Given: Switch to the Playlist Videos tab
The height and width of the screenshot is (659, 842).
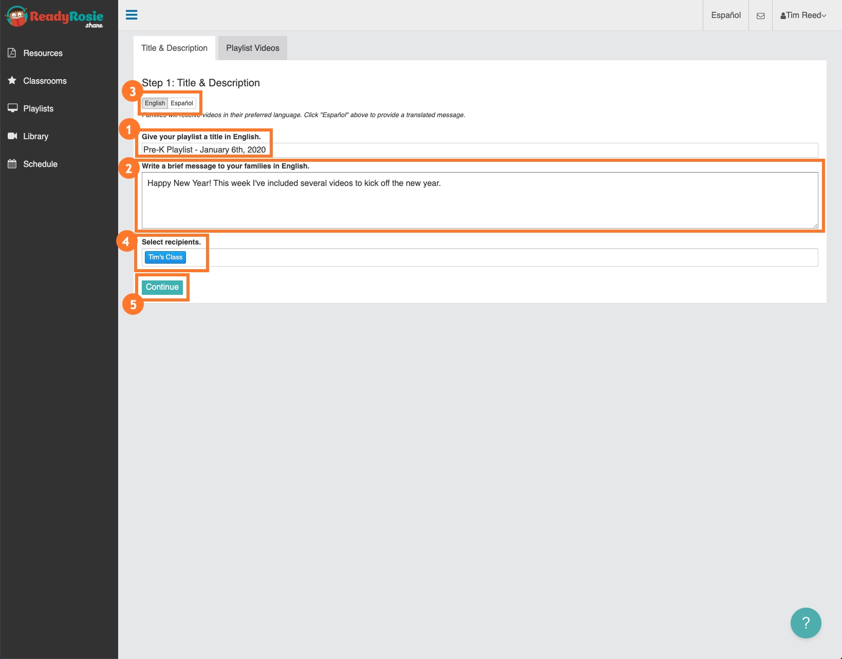Looking at the screenshot, I should coord(252,47).
